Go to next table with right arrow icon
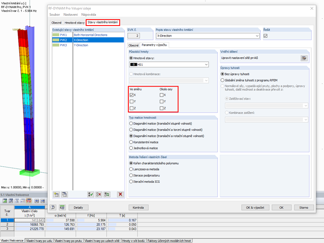Screen dimensions: 324x243 [43, 201]
